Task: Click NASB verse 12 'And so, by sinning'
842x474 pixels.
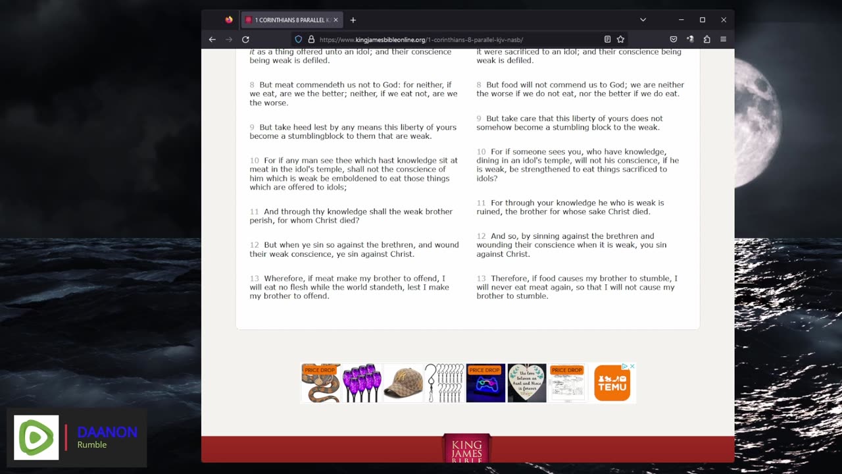Action: pyautogui.click(x=572, y=245)
